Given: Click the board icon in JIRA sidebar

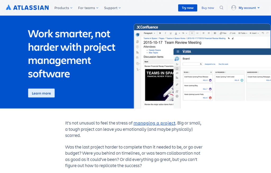Looking at the screenshot, I should pyautogui.click(x=177, y=69).
